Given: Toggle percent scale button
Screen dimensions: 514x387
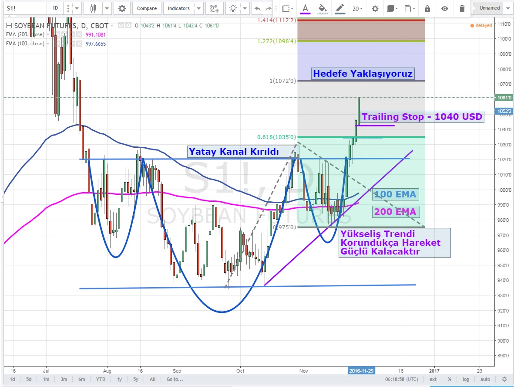Looking at the screenshot, I should pos(449,379).
